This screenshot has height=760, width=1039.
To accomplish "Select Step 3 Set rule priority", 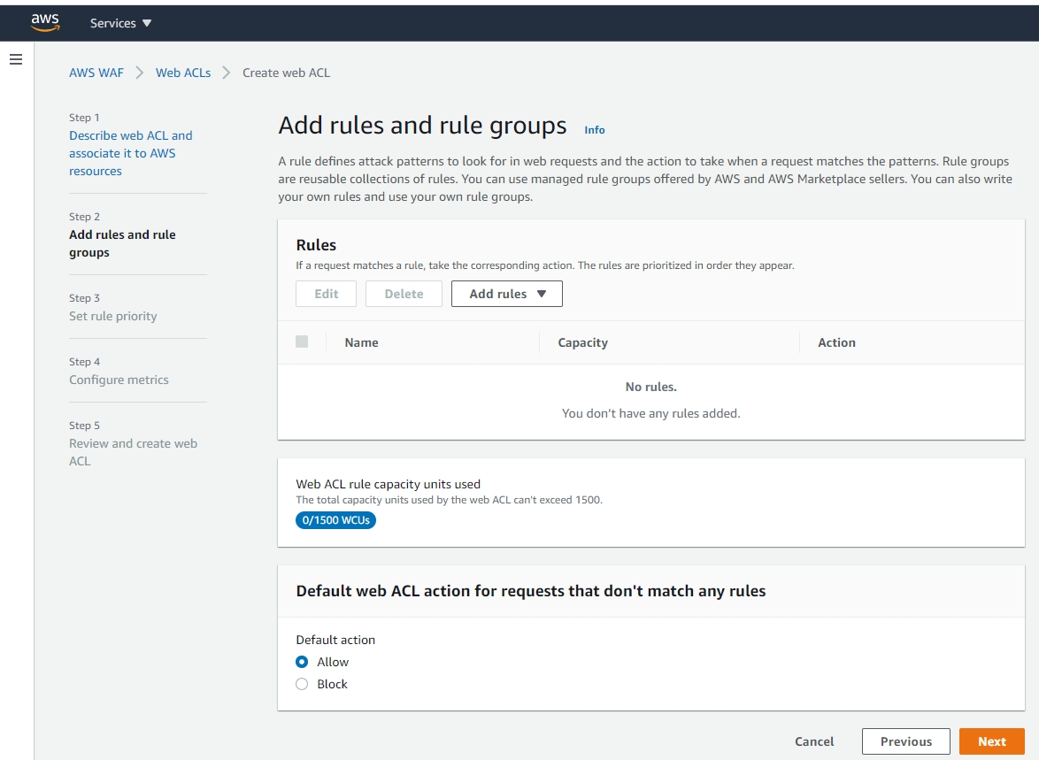I will click(x=112, y=316).
